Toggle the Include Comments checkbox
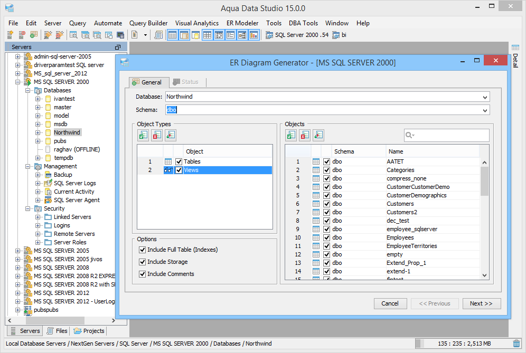Viewport: 526px width, 353px height. coord(142,274)
